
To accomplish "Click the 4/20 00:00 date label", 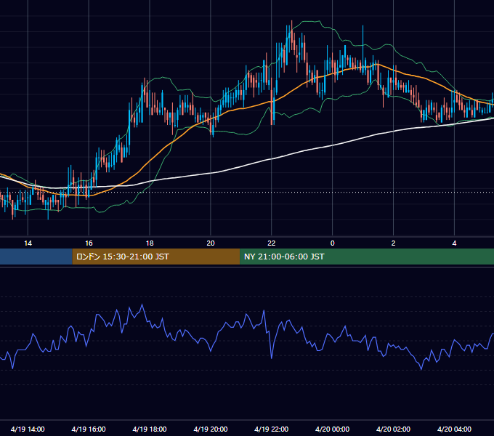I will click(x=333, y=429).
